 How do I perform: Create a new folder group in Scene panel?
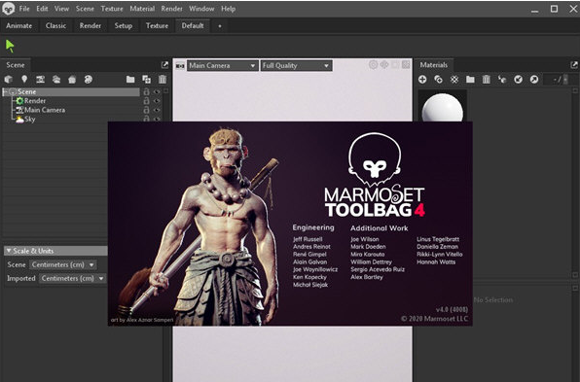(130, 79)
